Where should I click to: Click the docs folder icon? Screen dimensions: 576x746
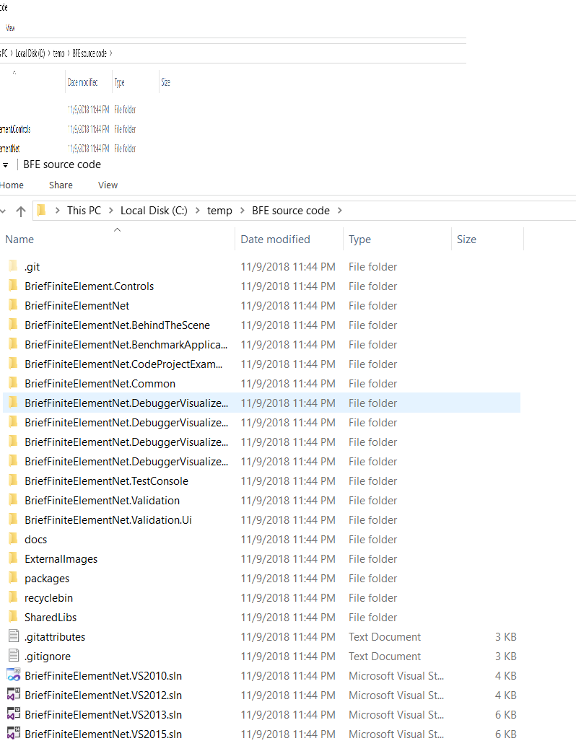[x=13, y=539]
